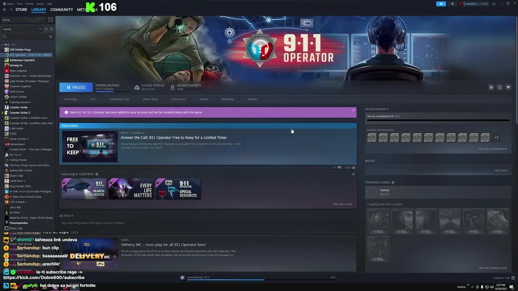Open advanced filter options beside library search
The width and height of the screenshot is (518, 291).
(51, 37)
